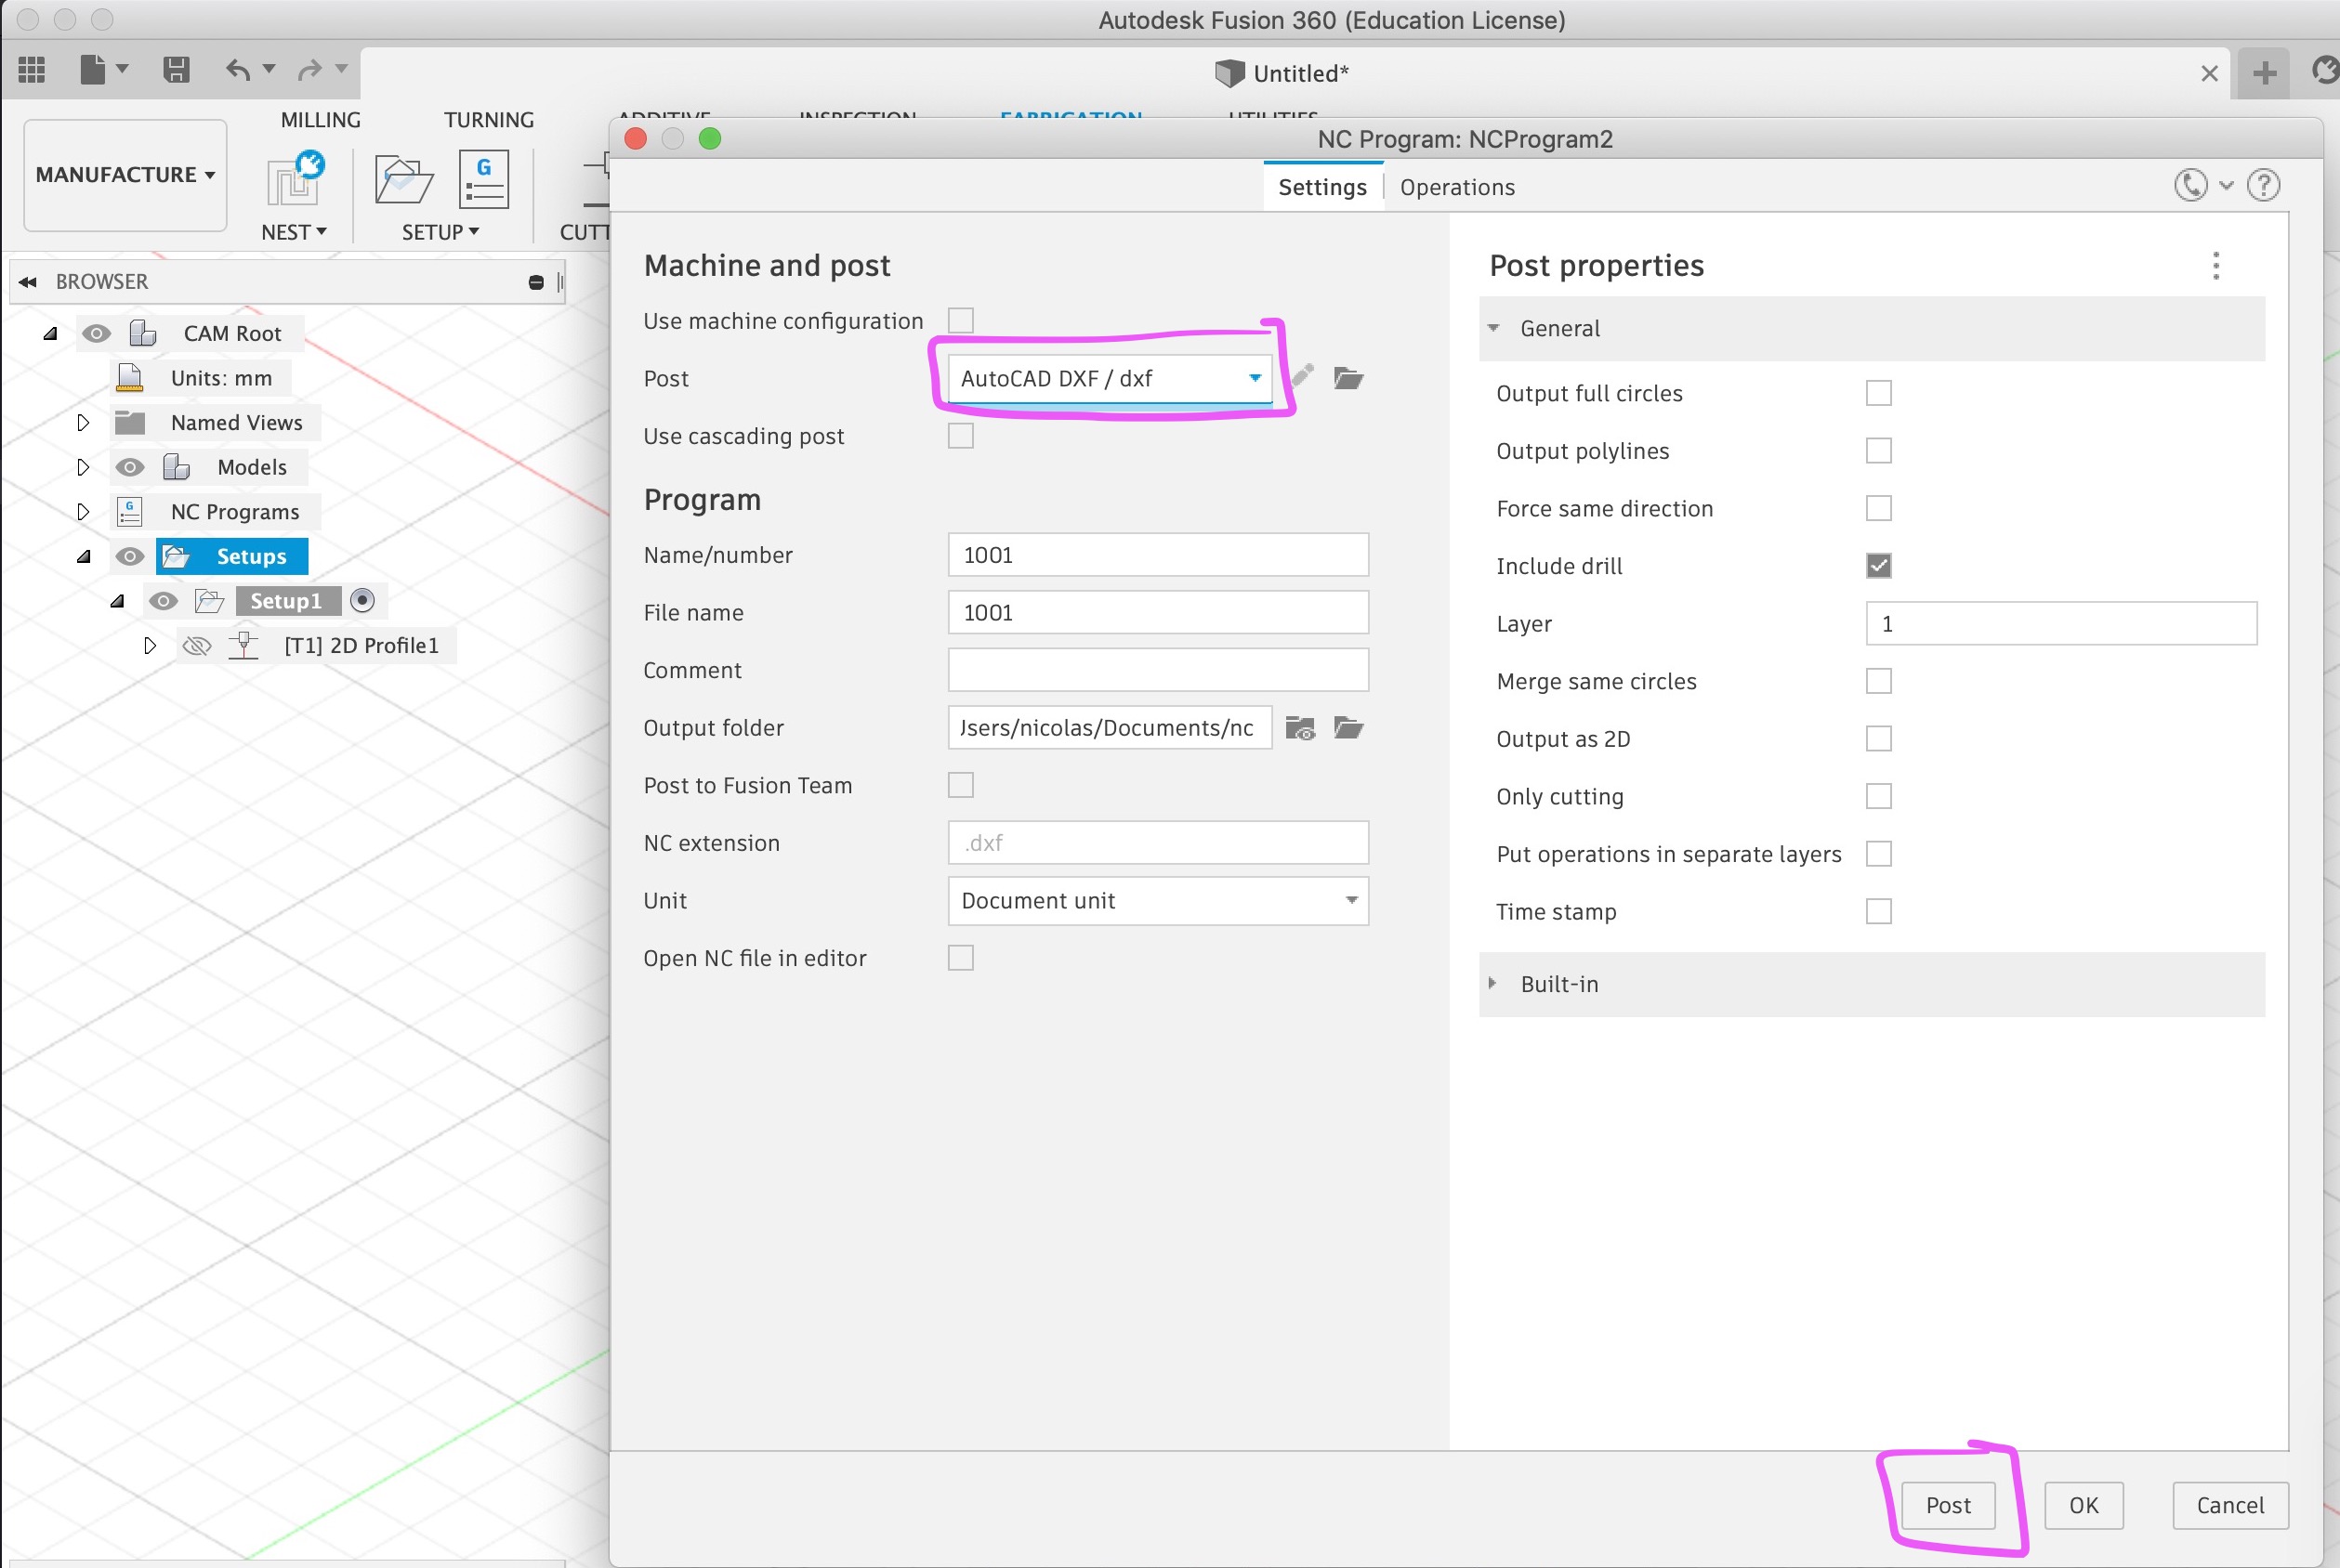Expand the 2D Profile1 tree node
The height and width of the screenshot is (1568, 2340).
(x=150, y=645)
